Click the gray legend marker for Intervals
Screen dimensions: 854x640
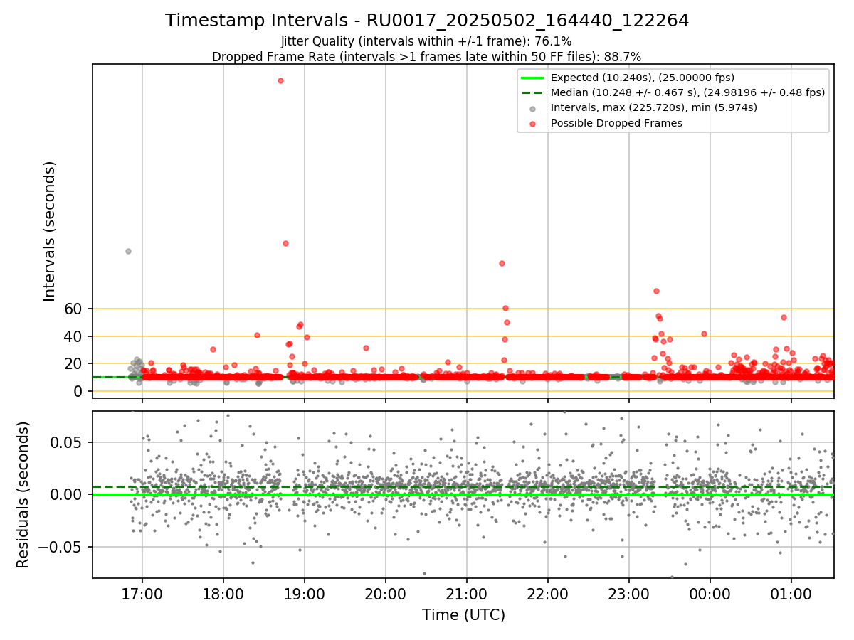532,108
